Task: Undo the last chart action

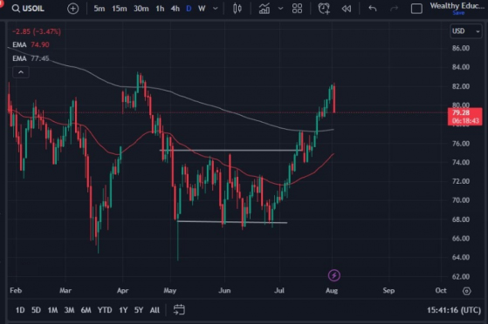Action: [x=372, y=9]
